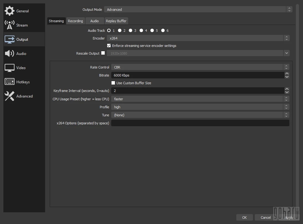The height and width of the screenshot is (224, 303).
Task: Switch to the Streaming tab
Action: pyautogui.click(x=56, y=21)
